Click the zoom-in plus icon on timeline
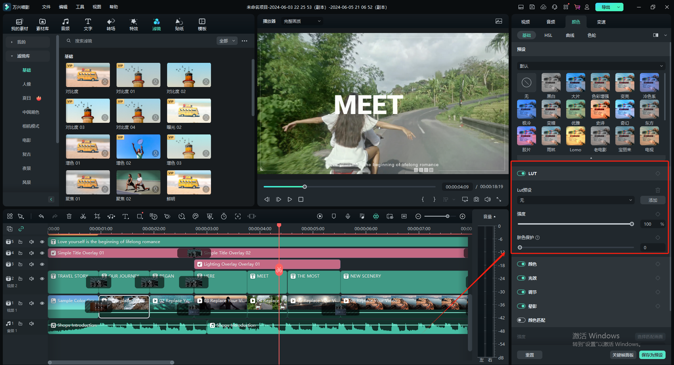Viewport: 674px width, 365px height. point(463,216)
